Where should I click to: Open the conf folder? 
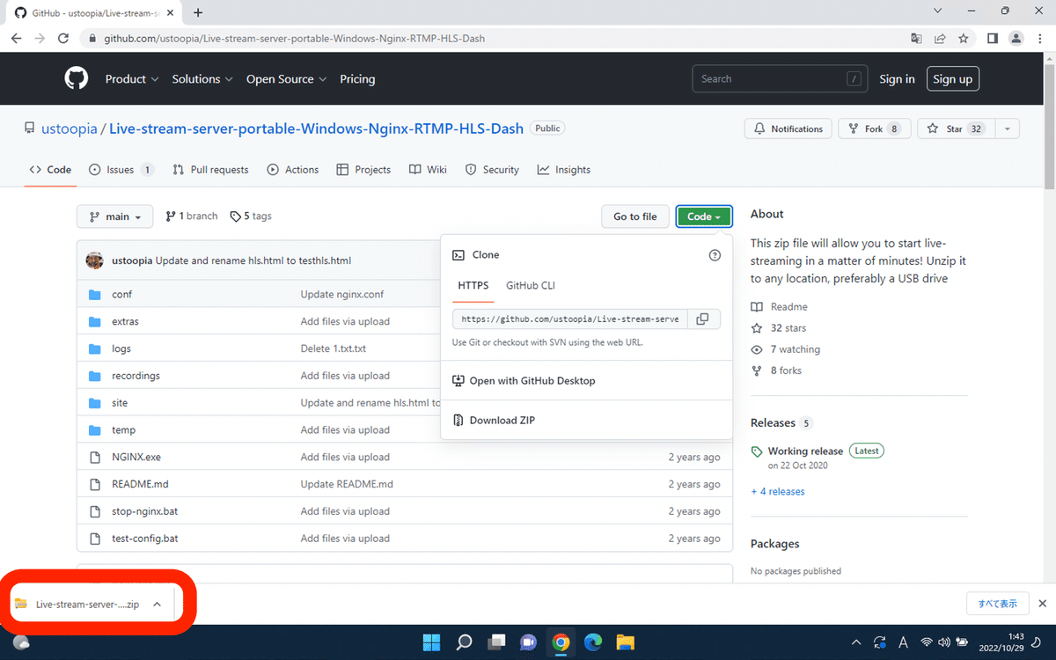[121, 294]
